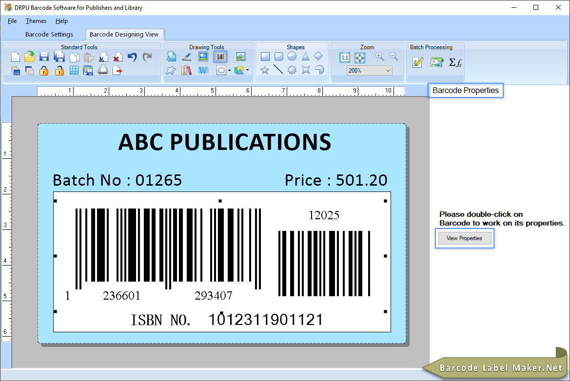Select the large barcode on the label
Image resolution: width=570 pixels, height=381 pixels.
168,249
